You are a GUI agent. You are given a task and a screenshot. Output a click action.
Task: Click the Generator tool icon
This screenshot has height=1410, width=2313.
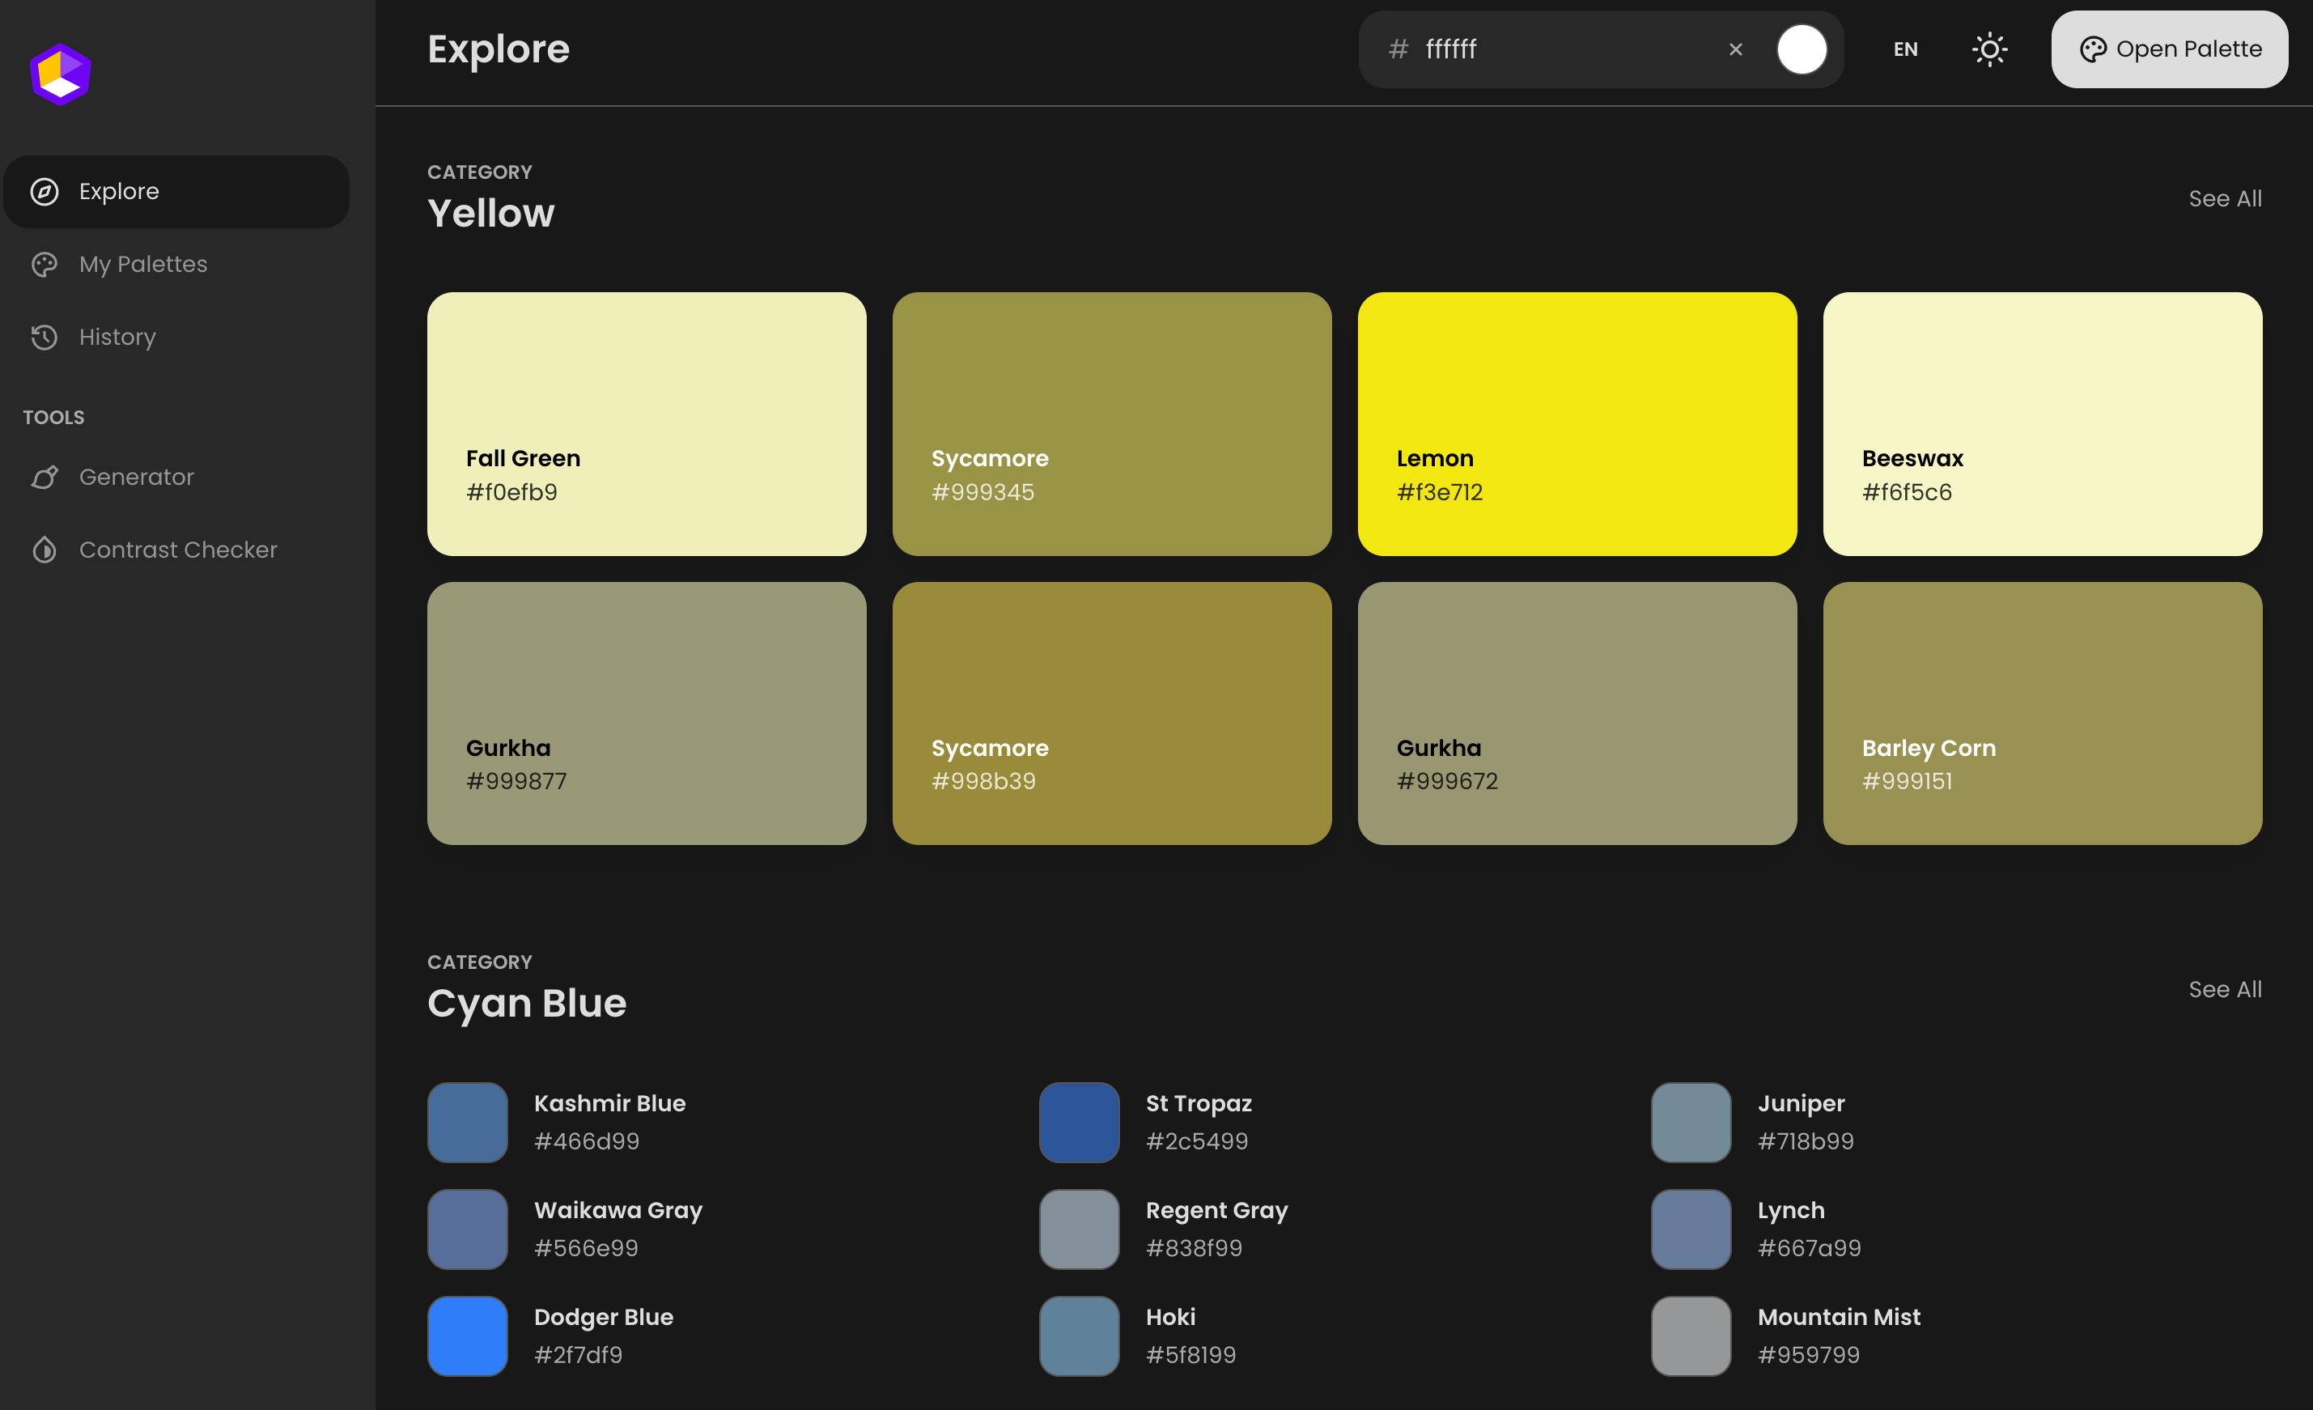(x=45, y=476)
